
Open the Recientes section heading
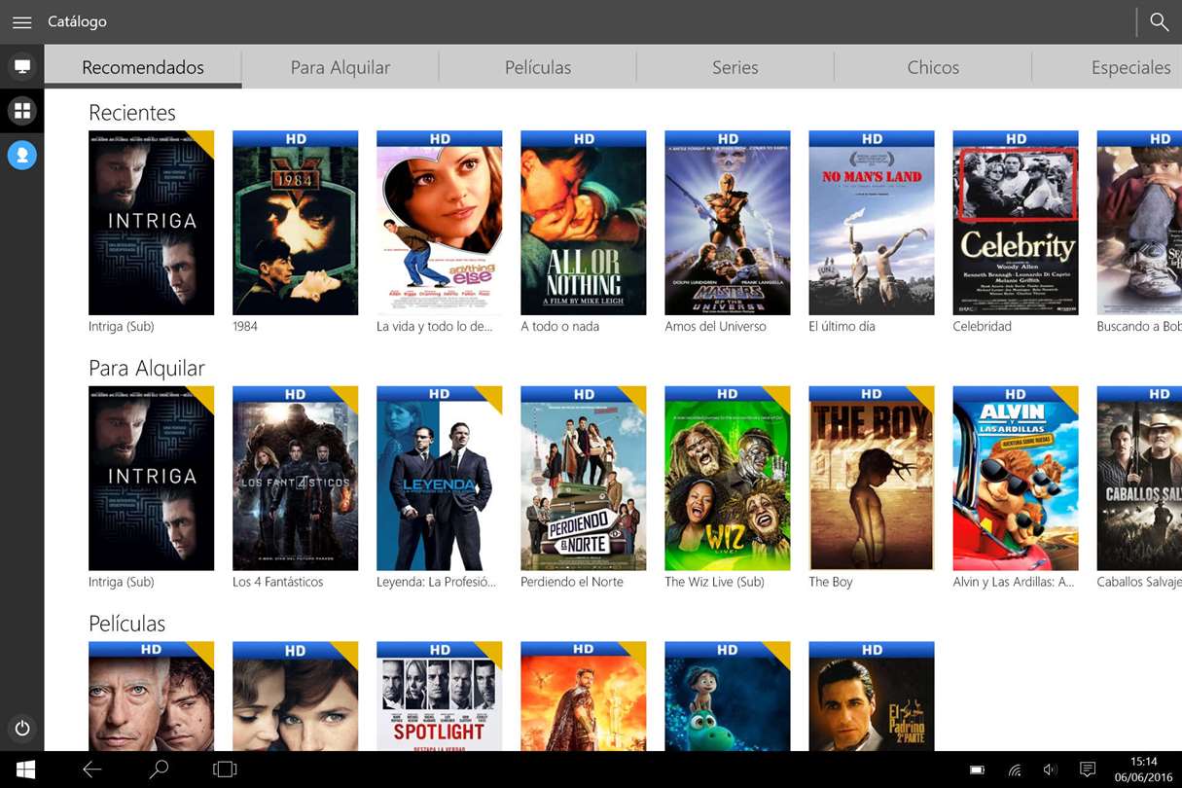click(132, 113)
